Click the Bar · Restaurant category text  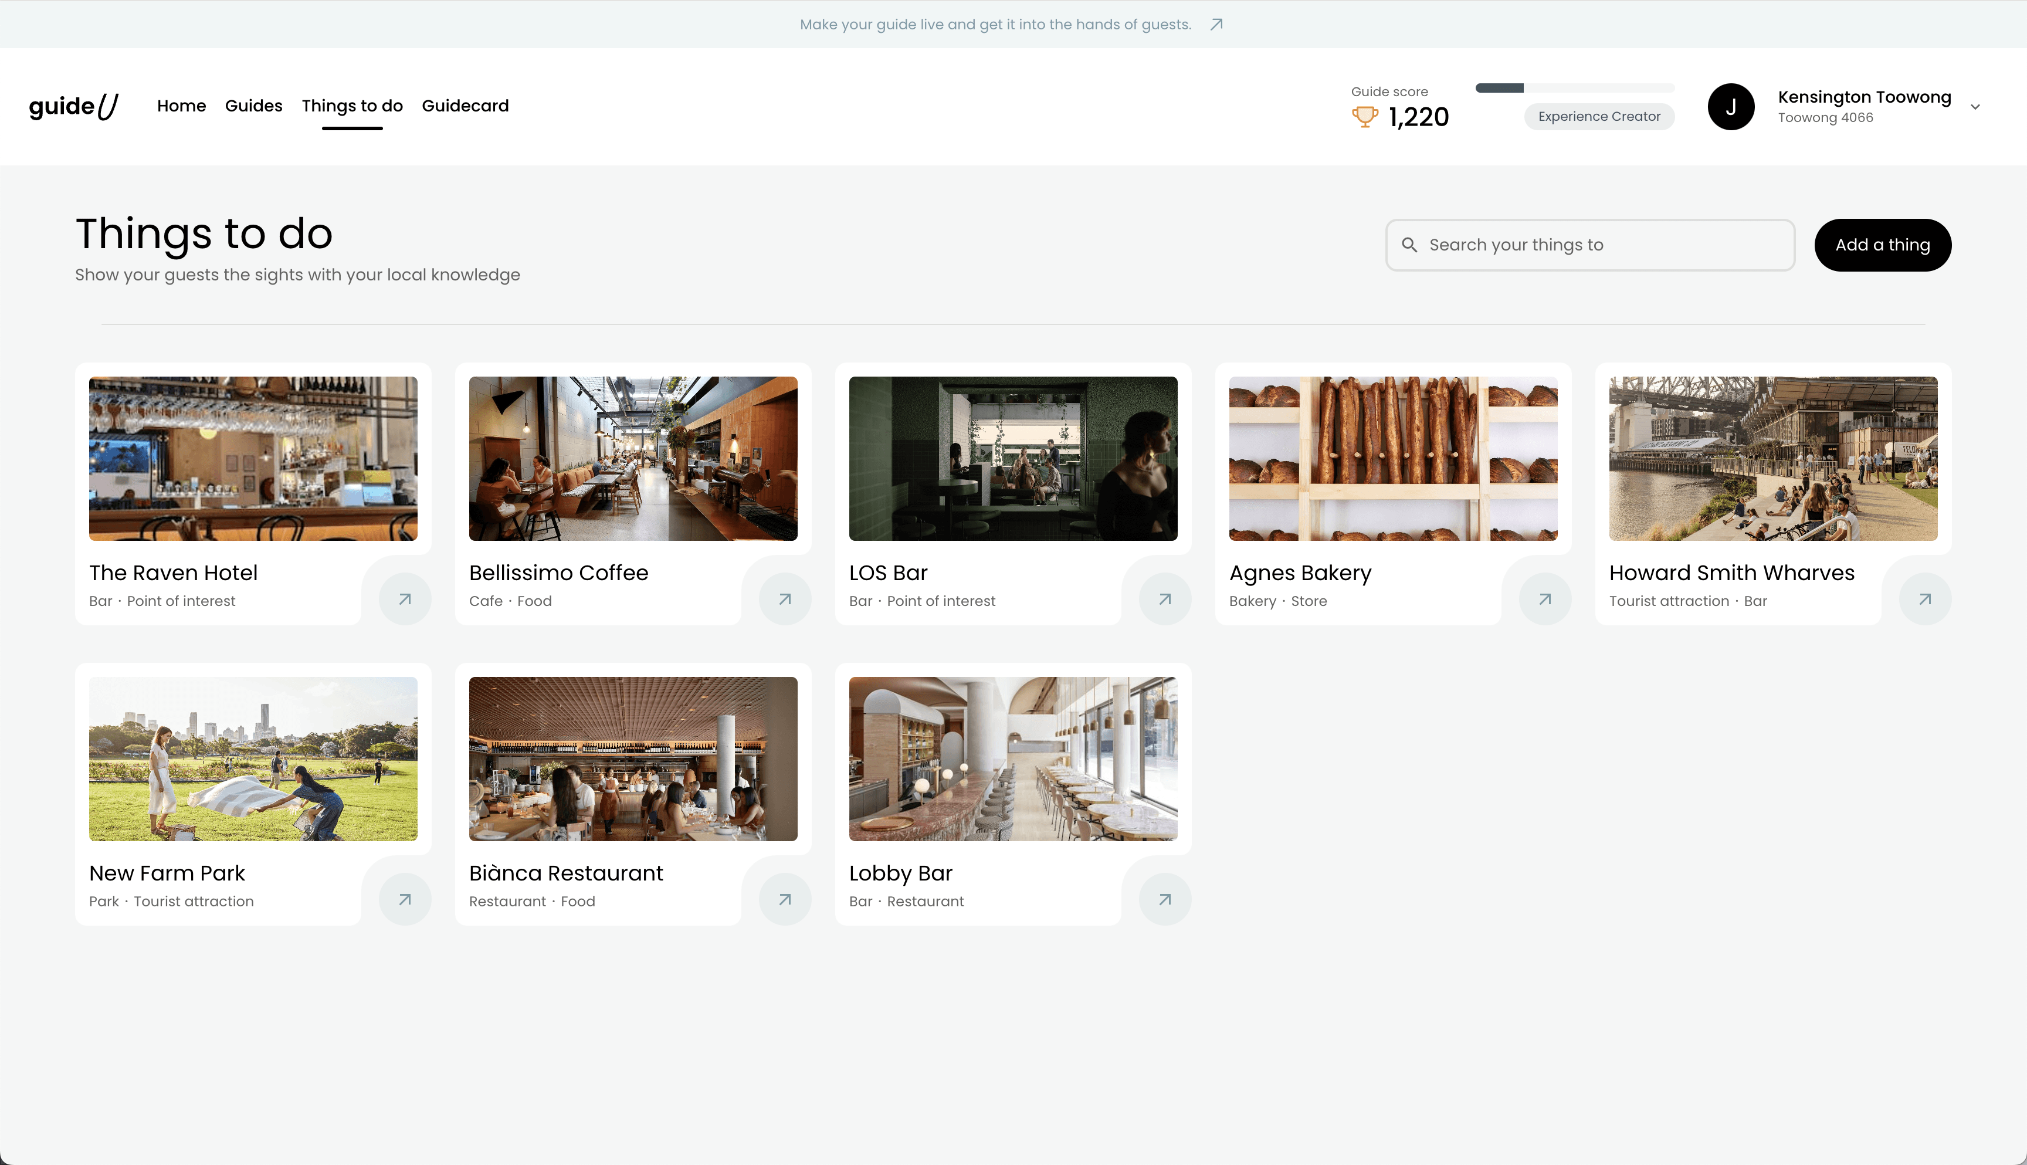(906, 901)
